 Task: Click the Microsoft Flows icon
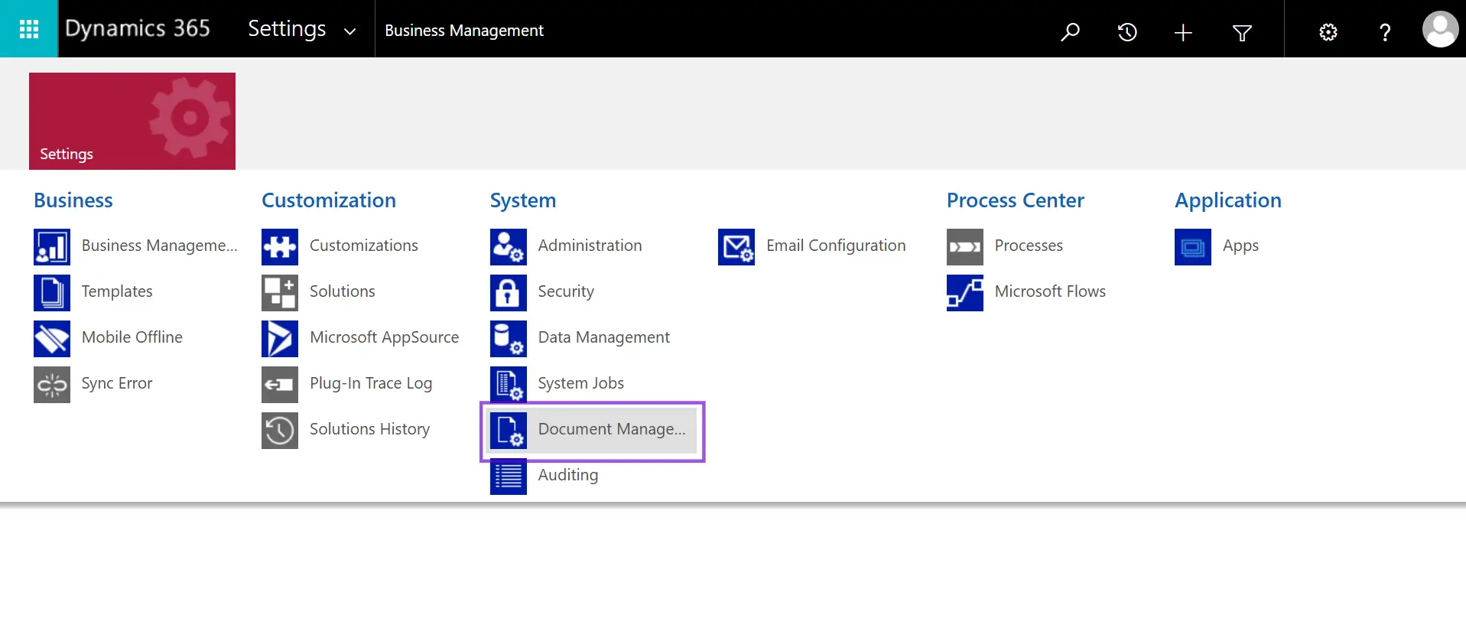[965, 293]
